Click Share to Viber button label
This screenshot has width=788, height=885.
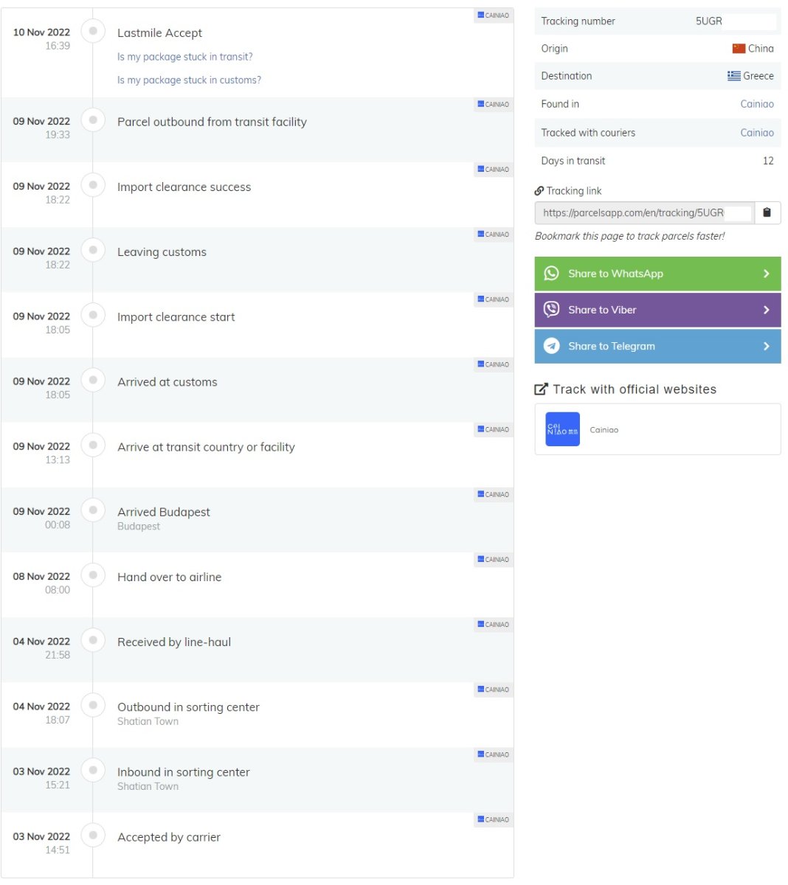coord(602,310)
